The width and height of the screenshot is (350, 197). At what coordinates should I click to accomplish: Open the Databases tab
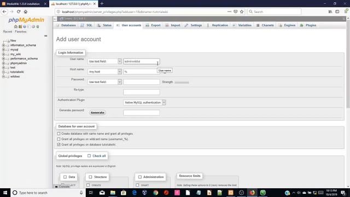coord(66,25)
